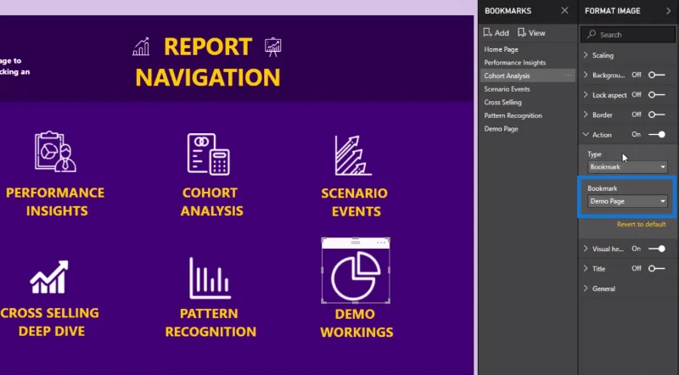Screen dimensions: 679x375
Task: Open the Bookmark dropdown showing Demo Page
Action: [x=627, y=201]
